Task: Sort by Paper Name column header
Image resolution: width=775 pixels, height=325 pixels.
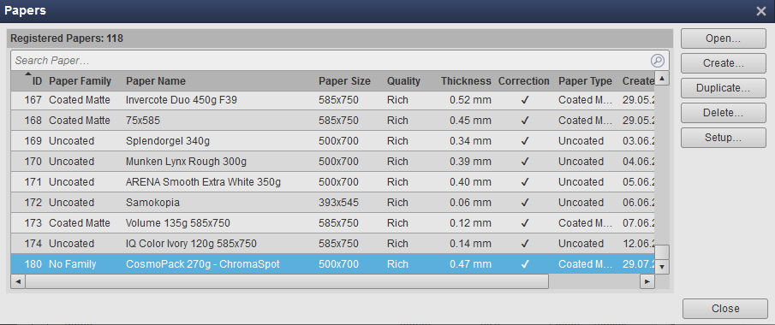Action: click(x=156, y=81)
